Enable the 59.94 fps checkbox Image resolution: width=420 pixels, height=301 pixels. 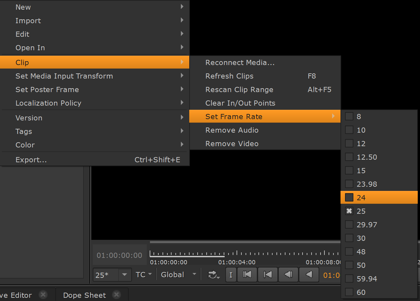click(349, 278)
